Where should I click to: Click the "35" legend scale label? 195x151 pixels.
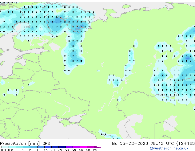pos(74,150)
